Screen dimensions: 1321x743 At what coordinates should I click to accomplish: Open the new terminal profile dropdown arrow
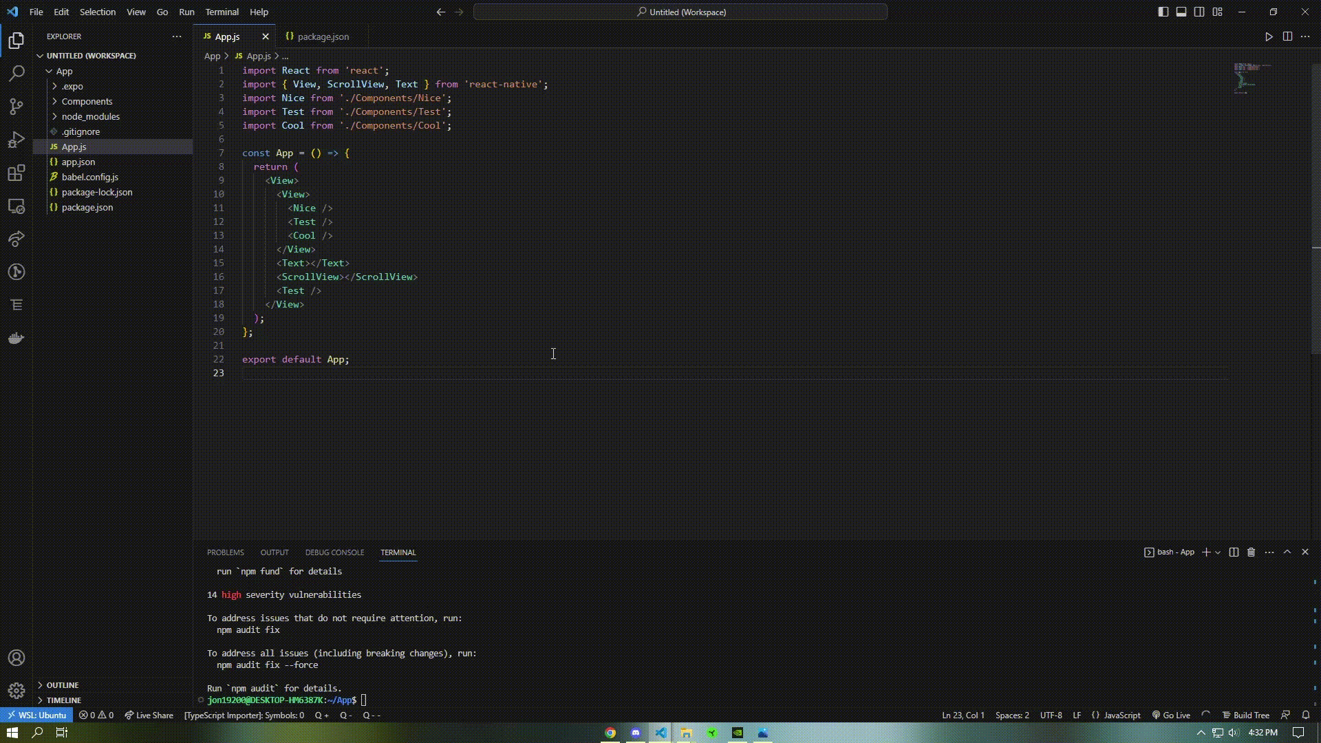1218,552
